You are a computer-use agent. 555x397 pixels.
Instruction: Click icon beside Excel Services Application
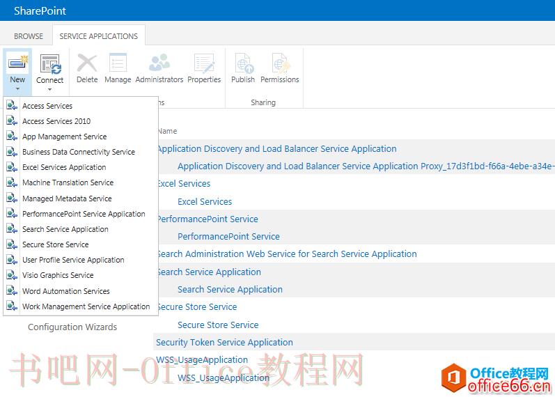12,166
